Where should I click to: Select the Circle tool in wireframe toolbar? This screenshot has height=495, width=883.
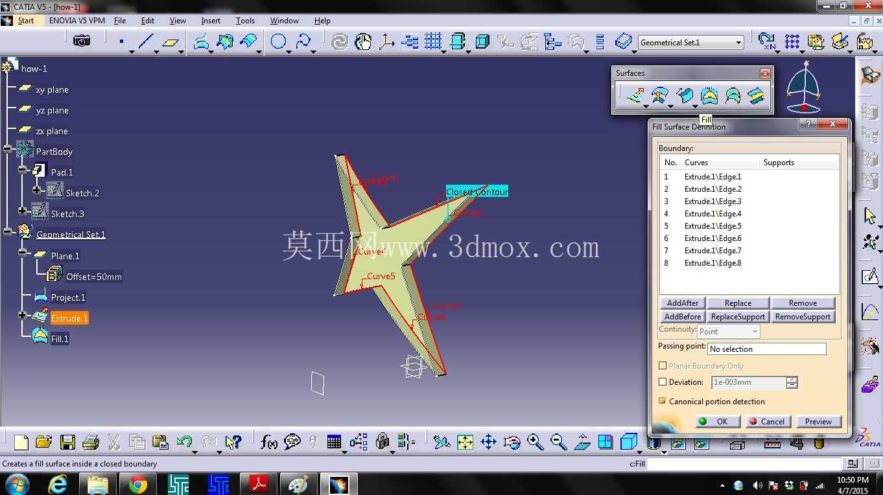pyautogui.click(x=278, y=42)
